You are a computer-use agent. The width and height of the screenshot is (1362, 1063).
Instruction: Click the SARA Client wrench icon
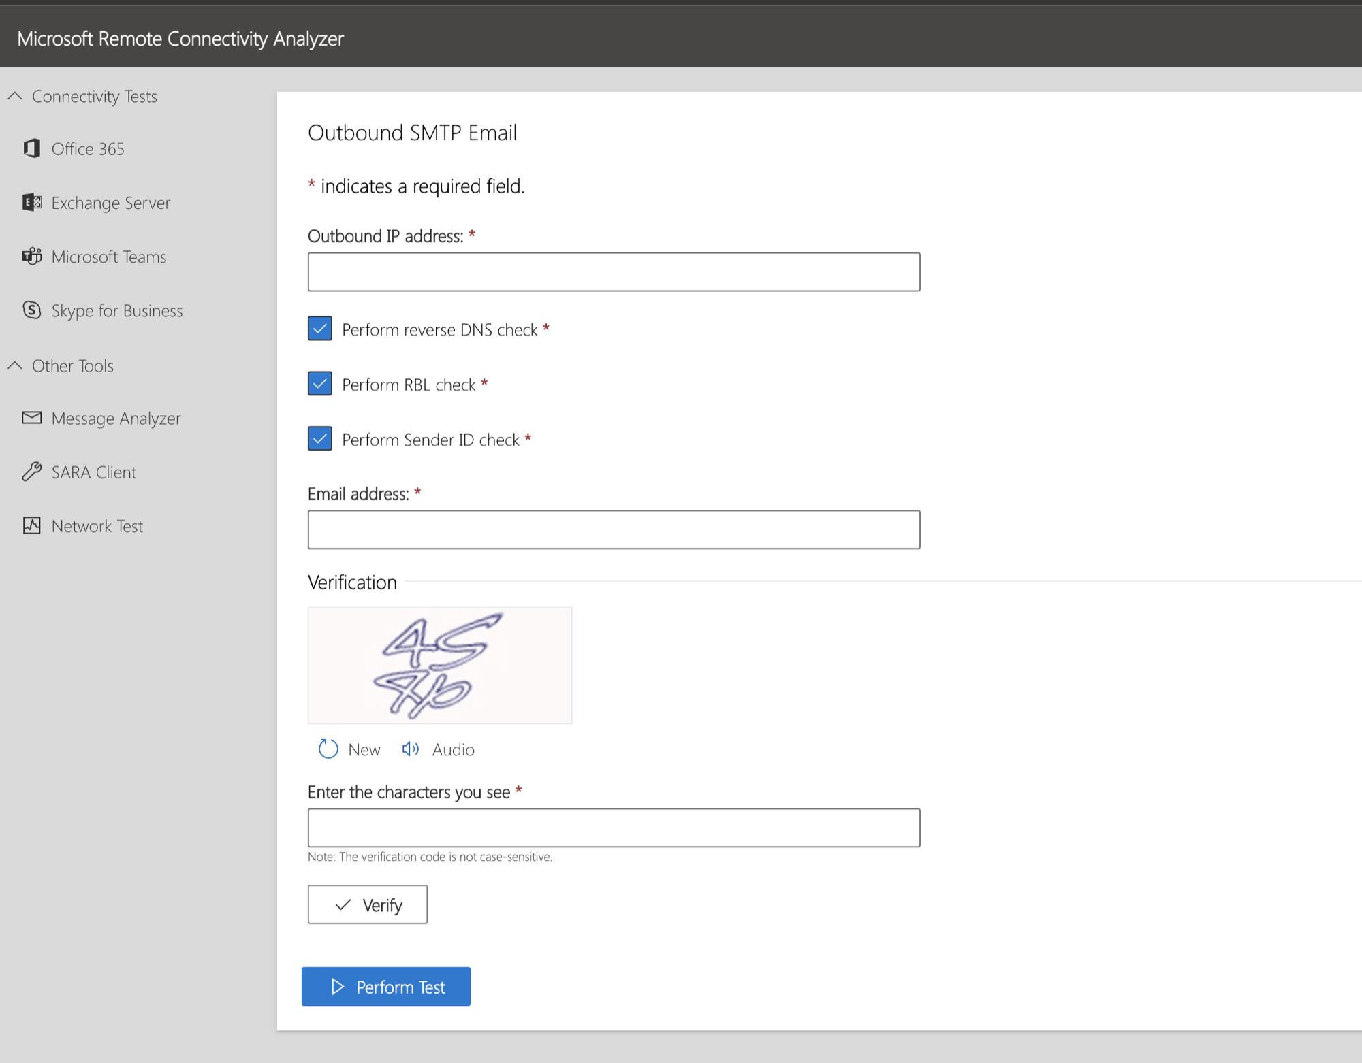[31, 472]
